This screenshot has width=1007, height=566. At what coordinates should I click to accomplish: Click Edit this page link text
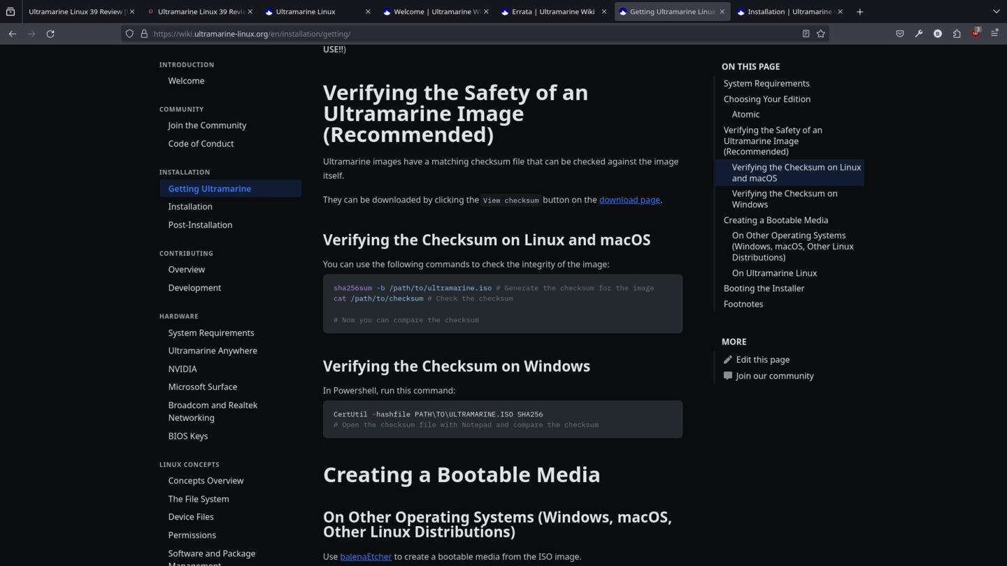click(763, 360)
